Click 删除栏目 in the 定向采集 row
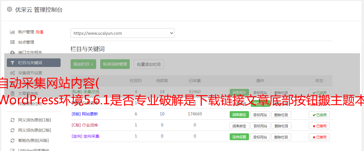Image resolution: width=364 pixels, height=151 pixels. pos(281,137)
